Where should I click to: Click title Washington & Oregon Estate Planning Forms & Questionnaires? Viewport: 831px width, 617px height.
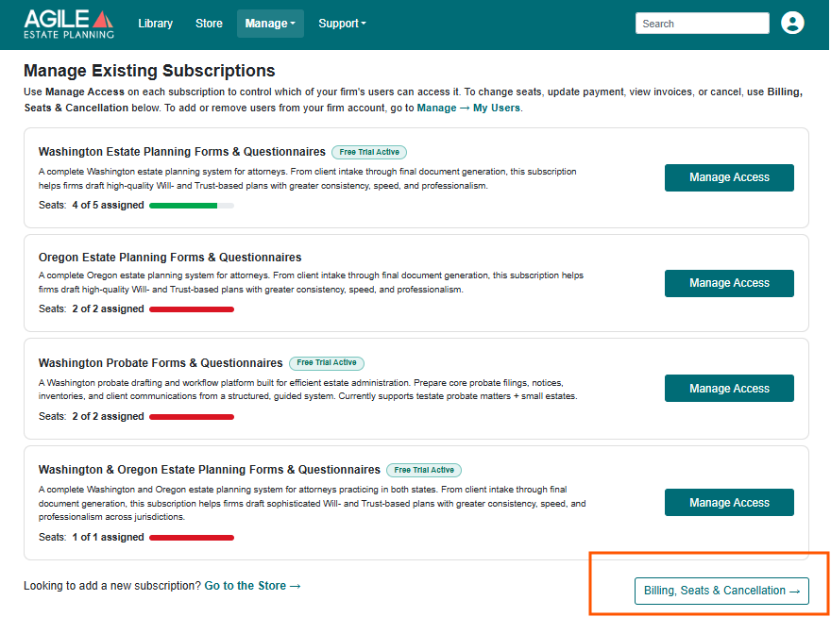210,470
